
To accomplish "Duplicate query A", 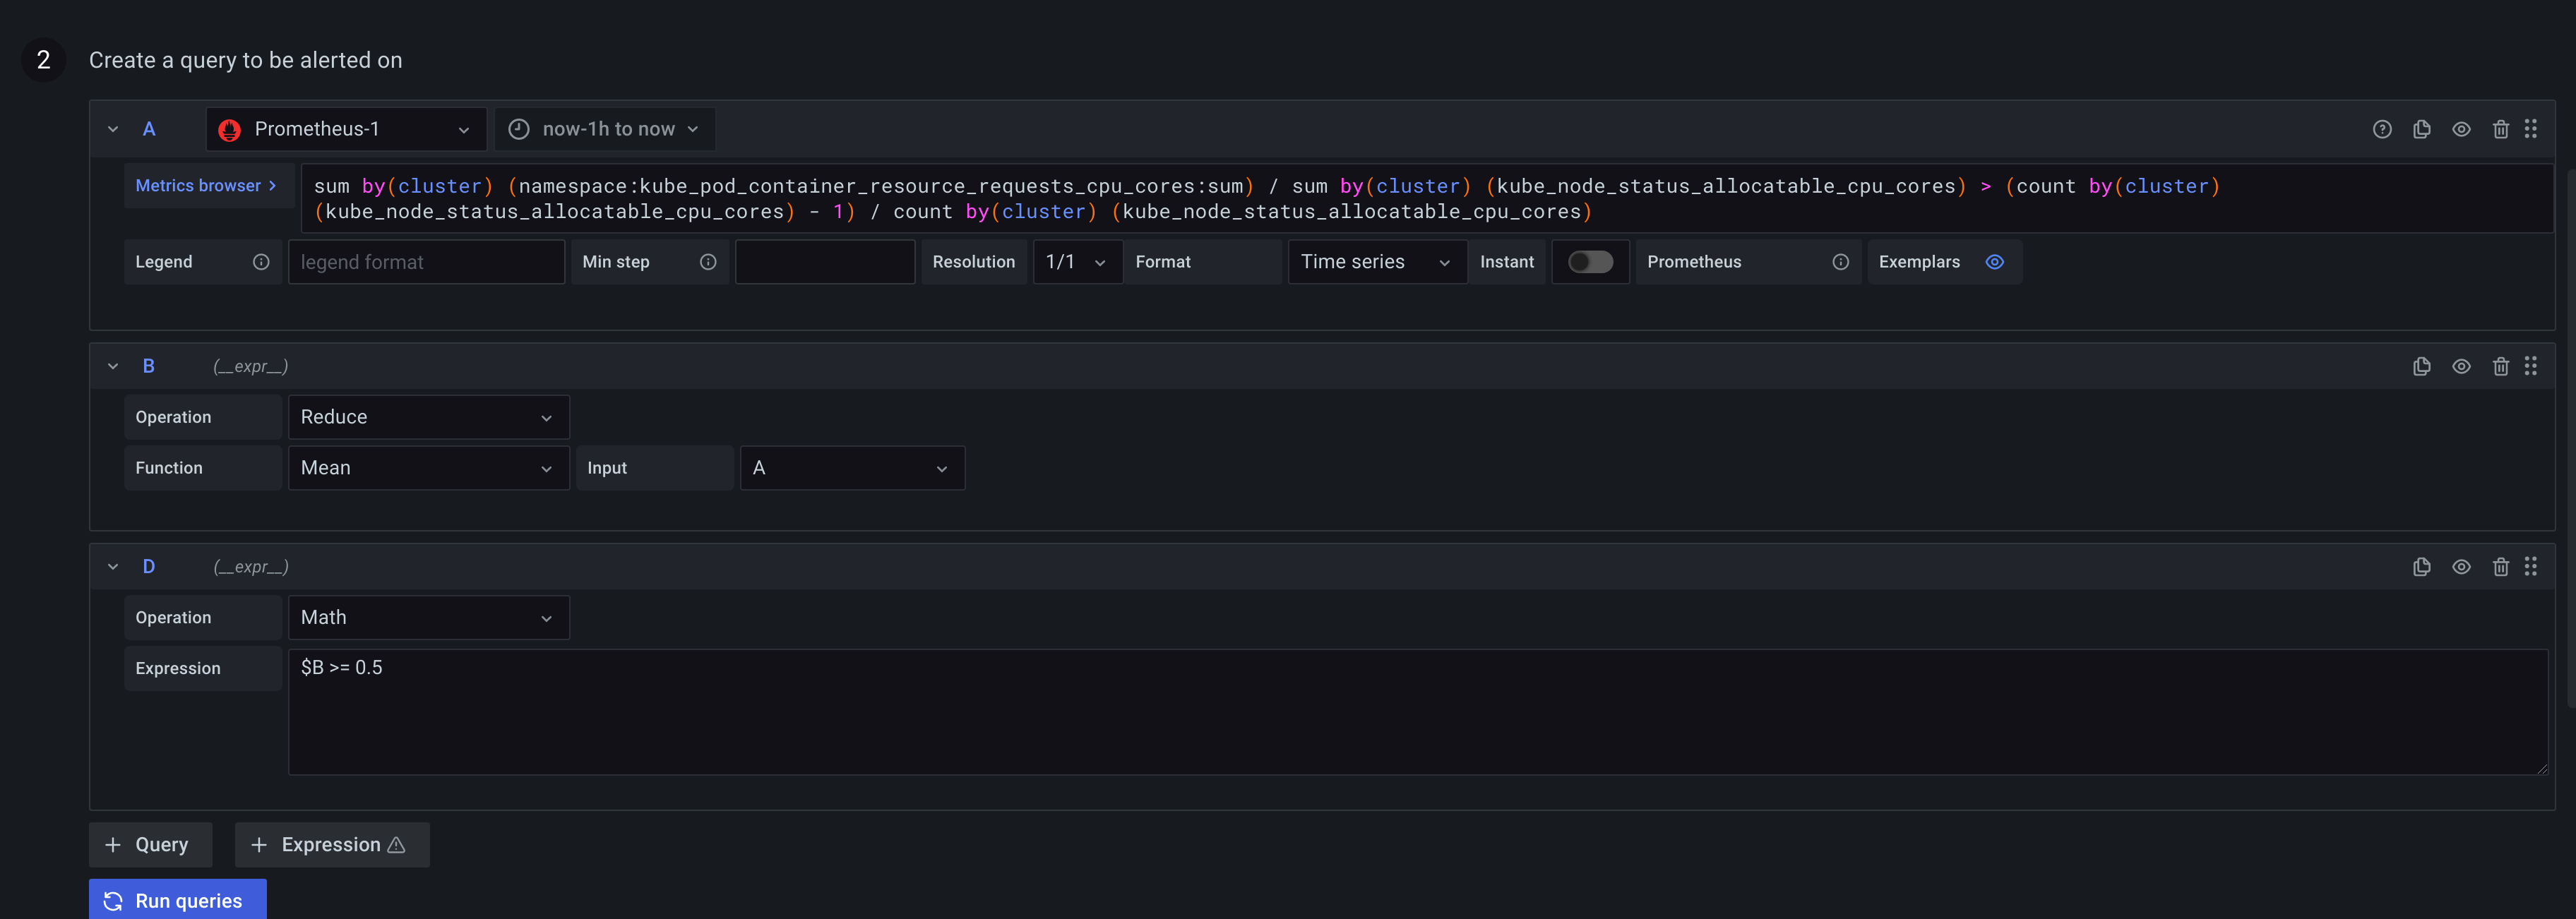I will click(2421, 129).
